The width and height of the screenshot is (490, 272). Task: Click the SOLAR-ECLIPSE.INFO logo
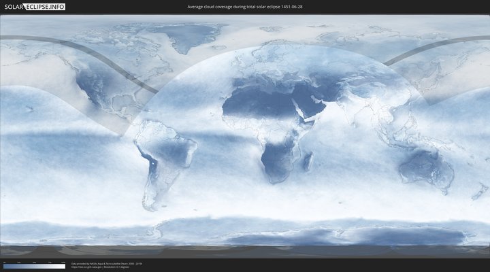click(35, 7)
